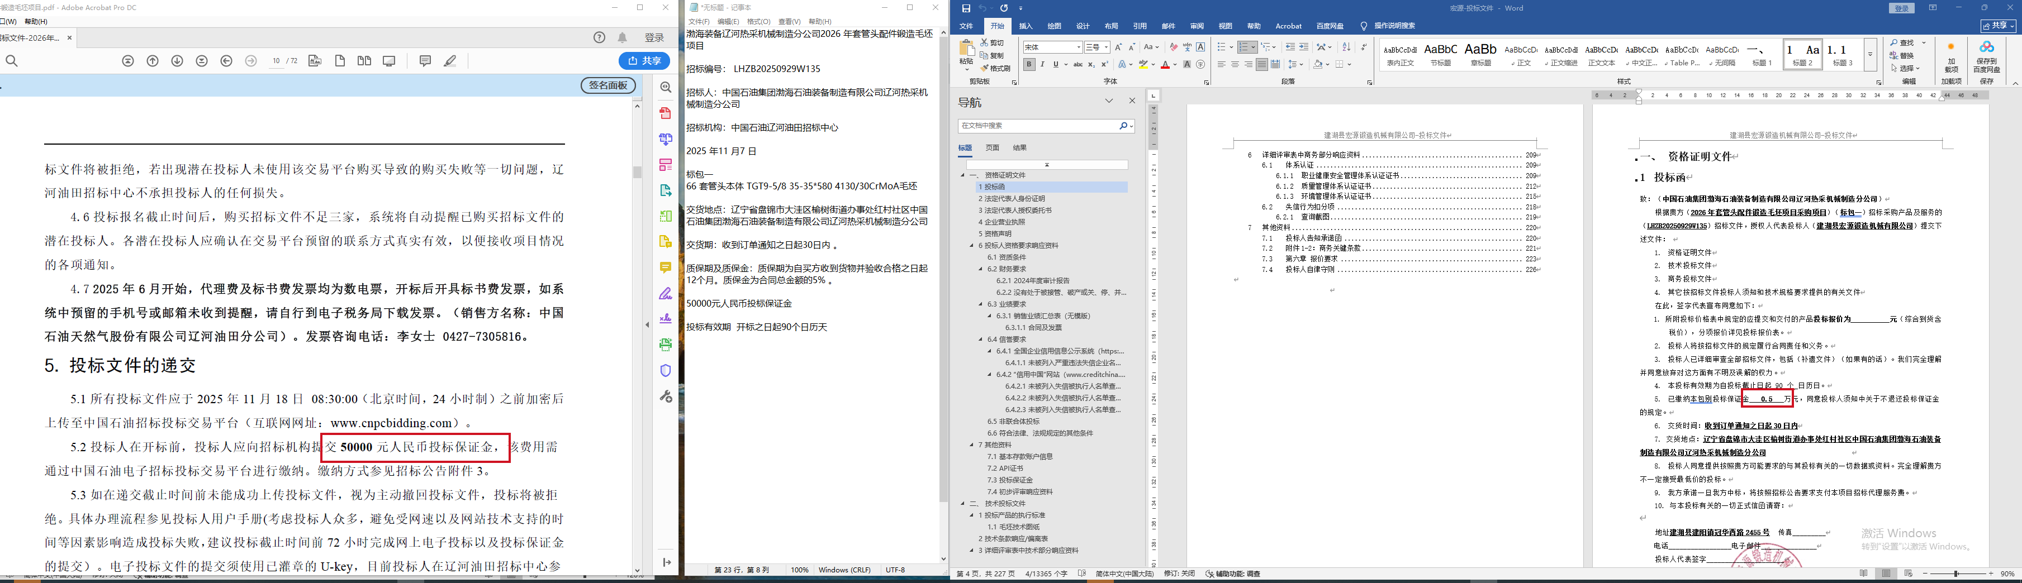Screen dimensions: 2022x583
Task: Toggle Underline formatting in Word
Action: pos(1056,64)
